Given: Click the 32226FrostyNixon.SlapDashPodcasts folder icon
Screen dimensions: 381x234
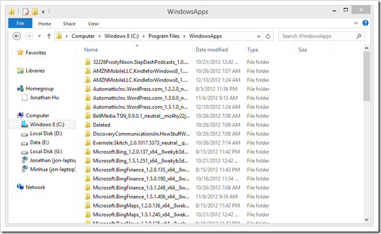Looking at the screenshot, I should [87, 62].
